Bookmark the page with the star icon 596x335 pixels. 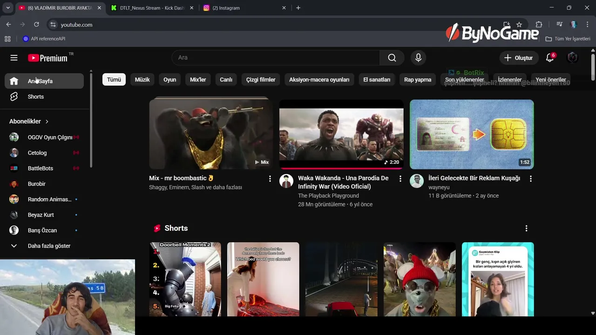[519, 25]
